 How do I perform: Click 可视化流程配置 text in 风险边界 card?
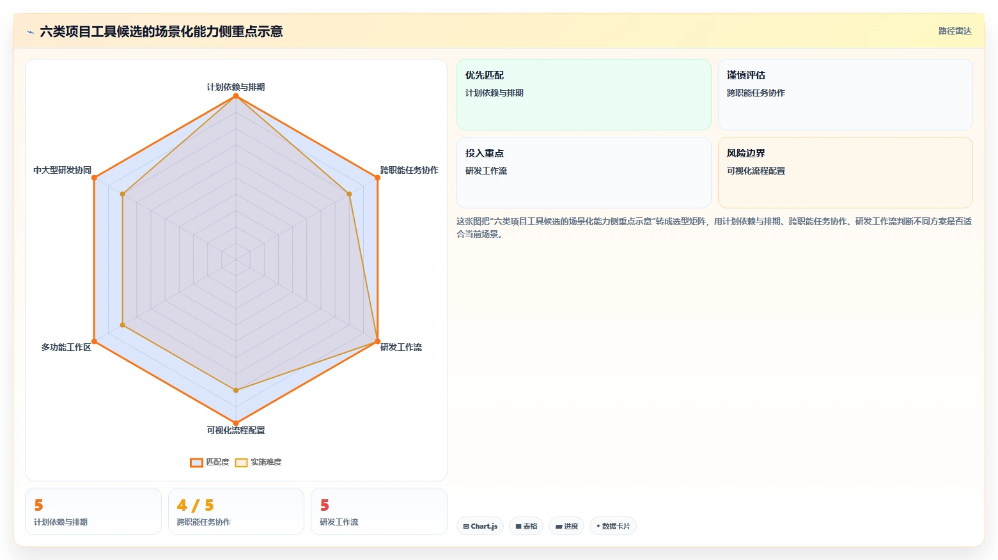click(x=756, y=171)
